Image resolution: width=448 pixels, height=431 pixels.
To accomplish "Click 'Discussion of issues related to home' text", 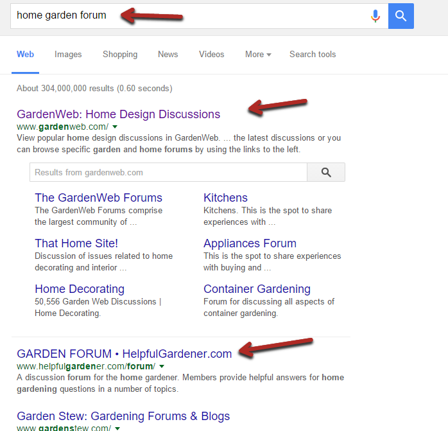I will [x=104, y=256].
